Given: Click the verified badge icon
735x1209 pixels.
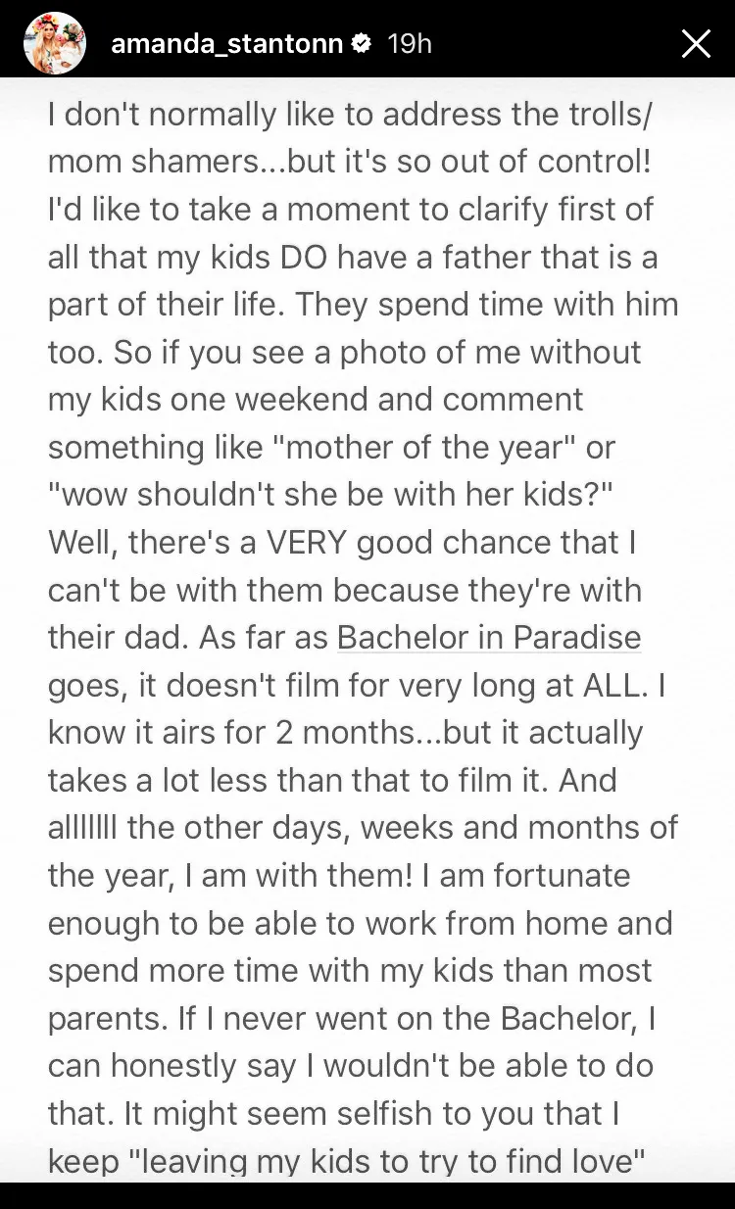Looking at the screenshot, I should click(x=361, y=44).
